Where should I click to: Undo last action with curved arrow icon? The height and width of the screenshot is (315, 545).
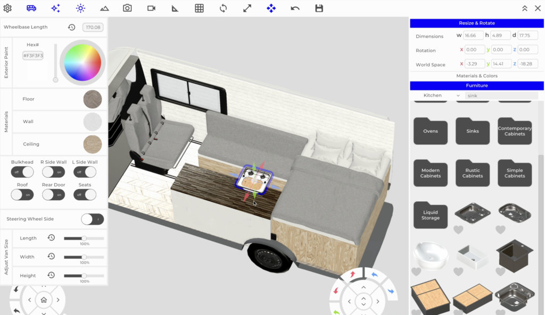(x=295, y=8)
